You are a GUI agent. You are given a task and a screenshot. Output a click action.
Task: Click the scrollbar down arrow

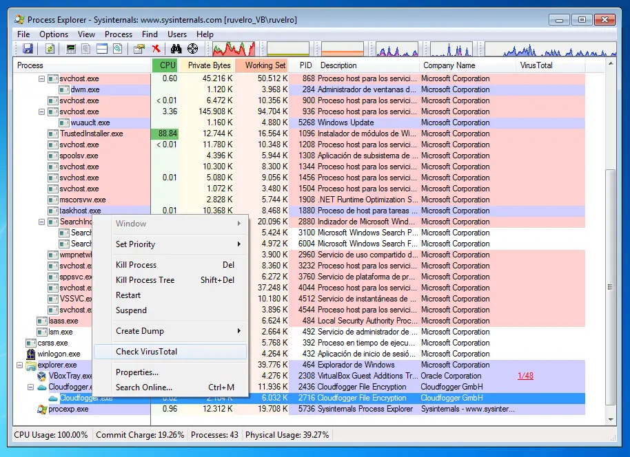(x=611, y=420)
